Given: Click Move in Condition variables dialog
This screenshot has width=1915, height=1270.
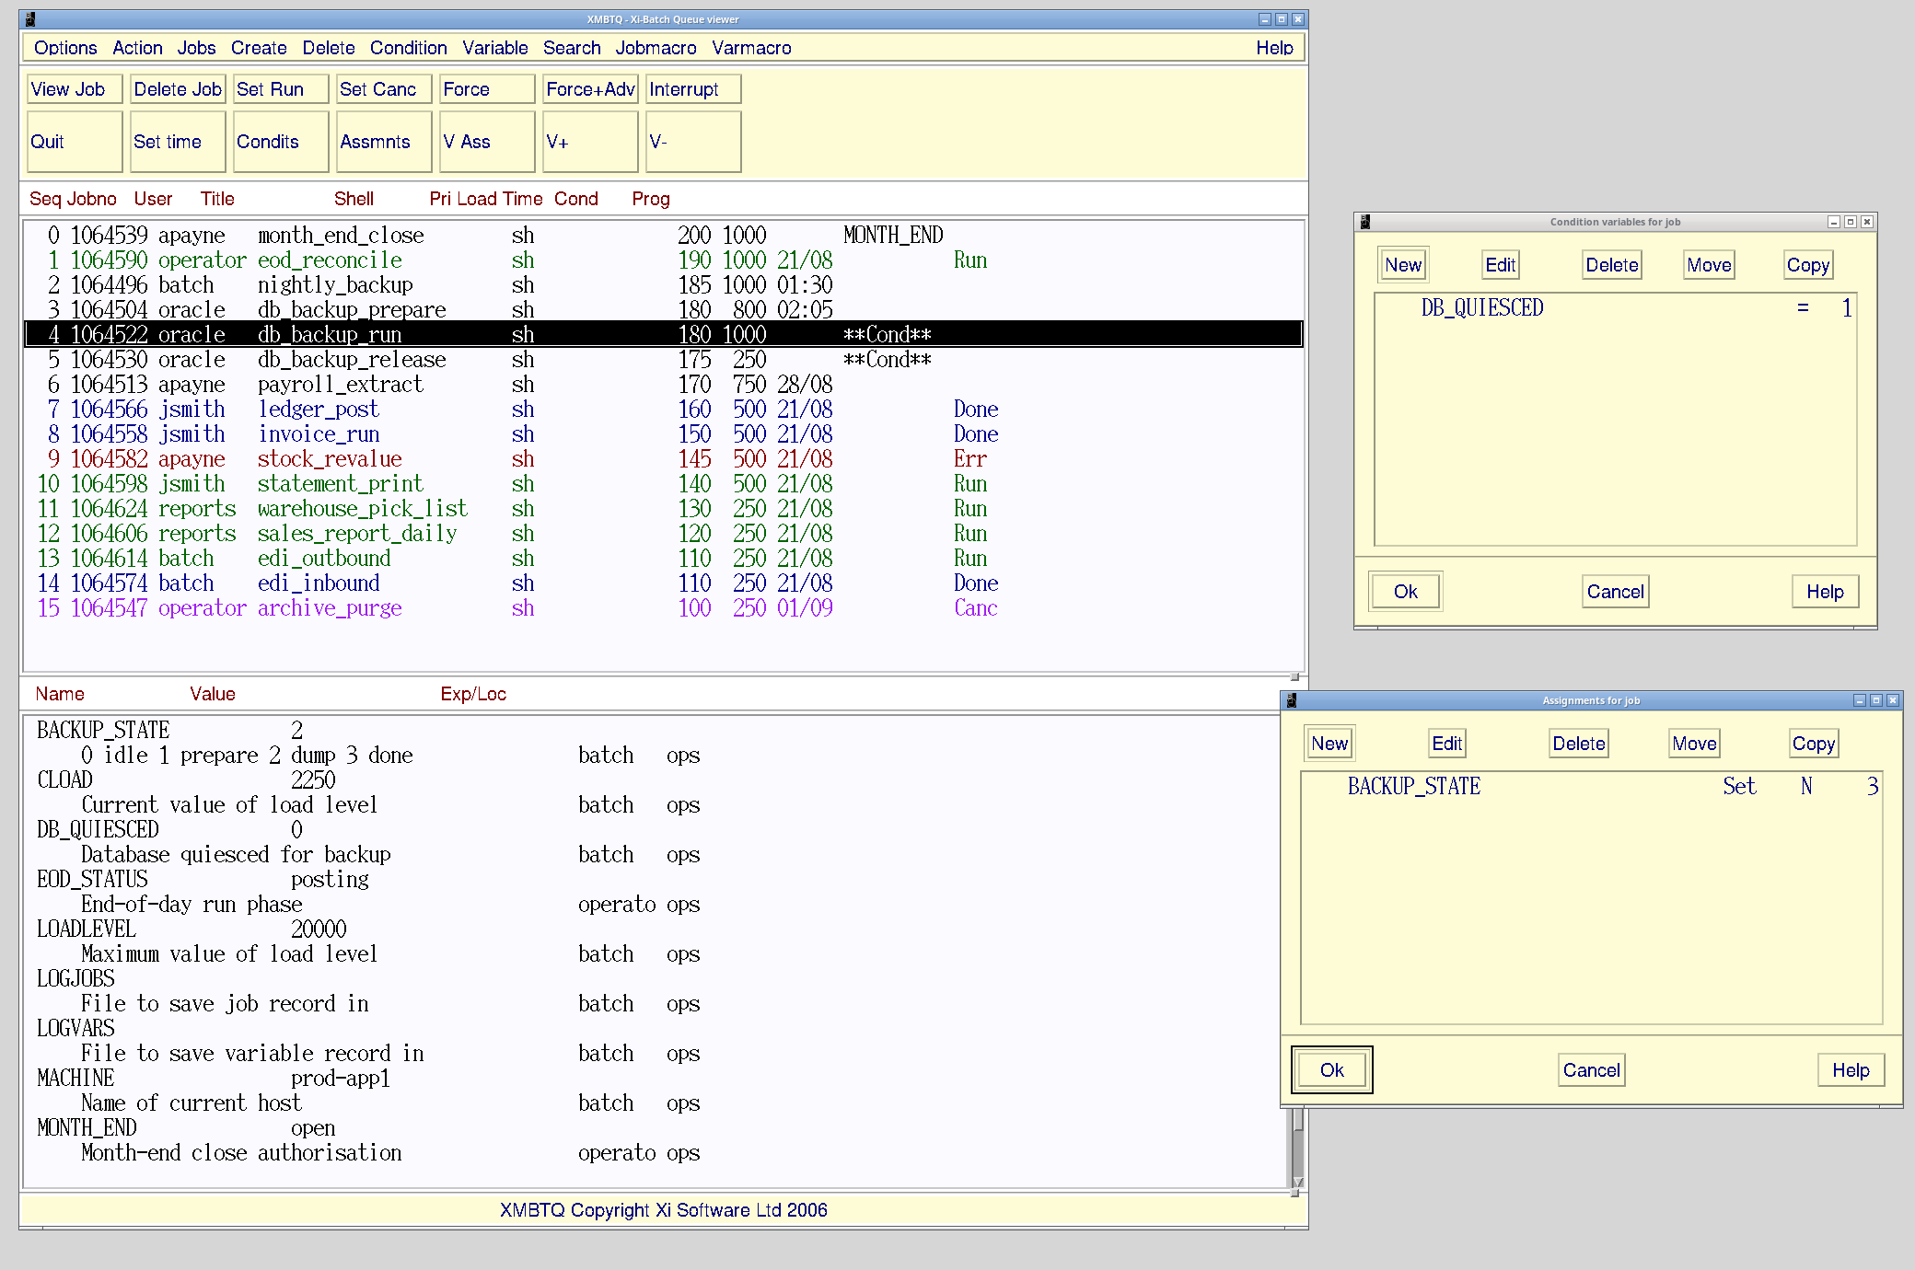Looking at the screenshot, I should pos(1709,265).
